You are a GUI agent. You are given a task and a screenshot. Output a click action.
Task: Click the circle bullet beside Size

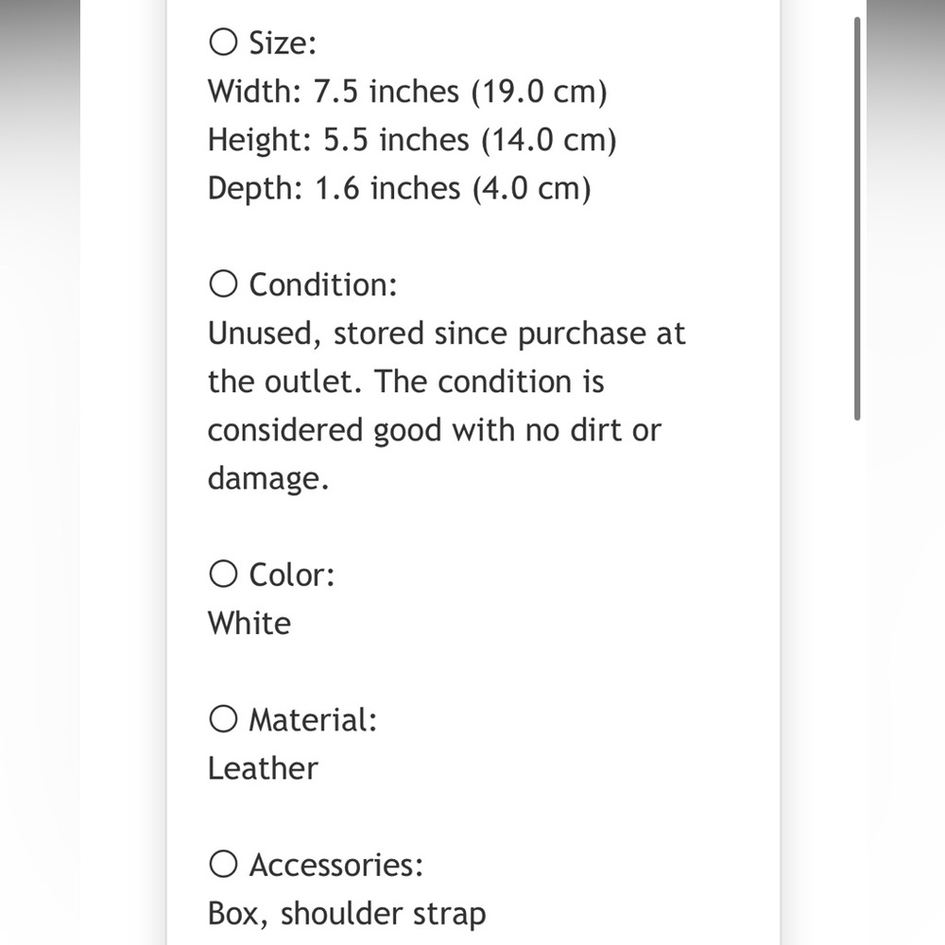pos(223,43)
